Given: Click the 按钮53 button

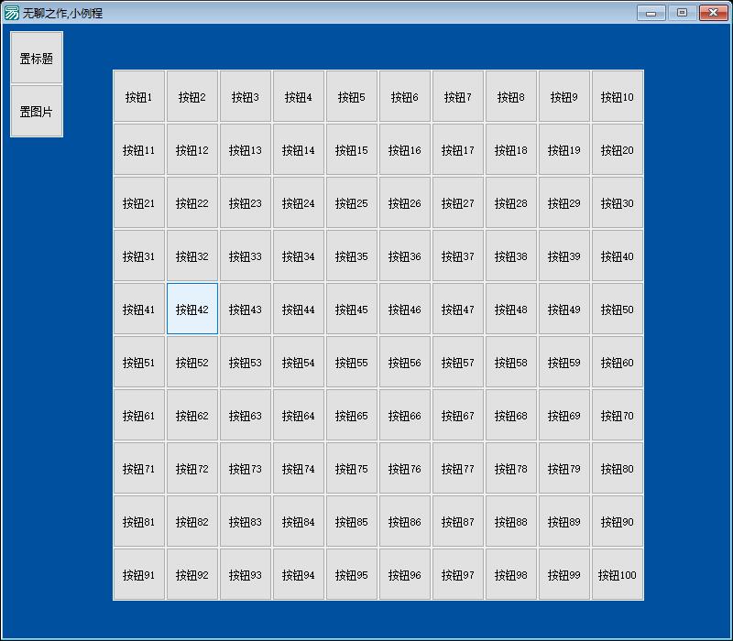Looking at the screenshot, I should click(246, 362).
